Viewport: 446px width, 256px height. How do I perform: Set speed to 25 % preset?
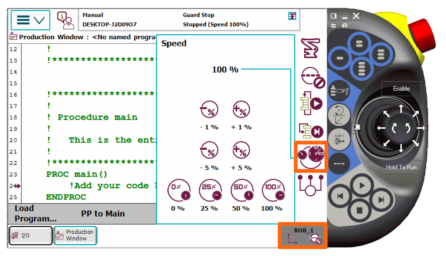(209, 191)
